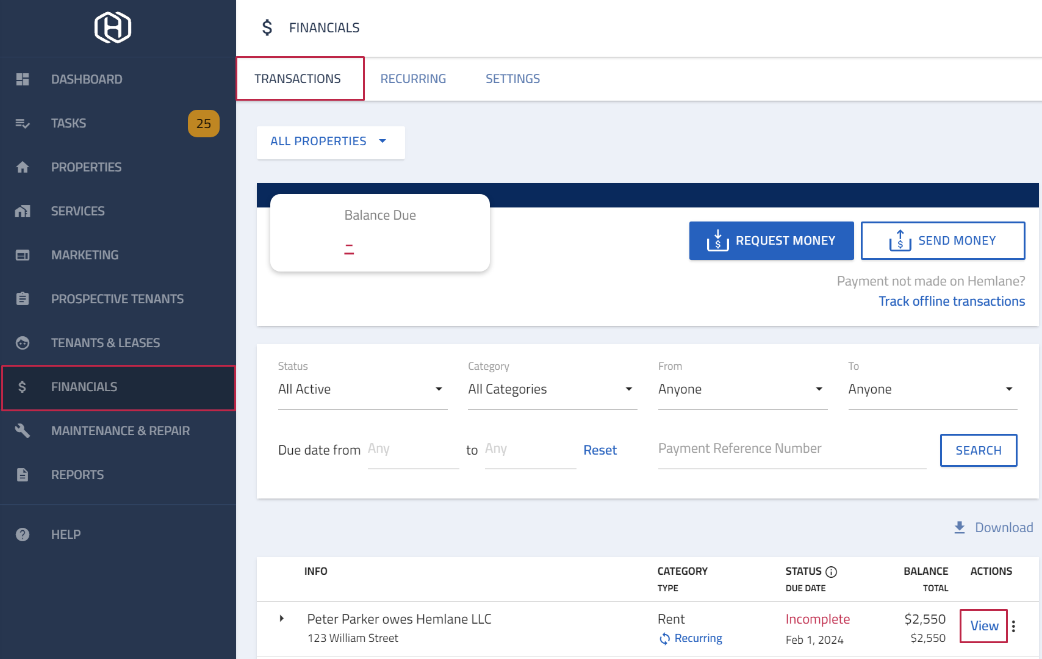
Task: Click the Tasks checklist icon
Action: [23, 123]
